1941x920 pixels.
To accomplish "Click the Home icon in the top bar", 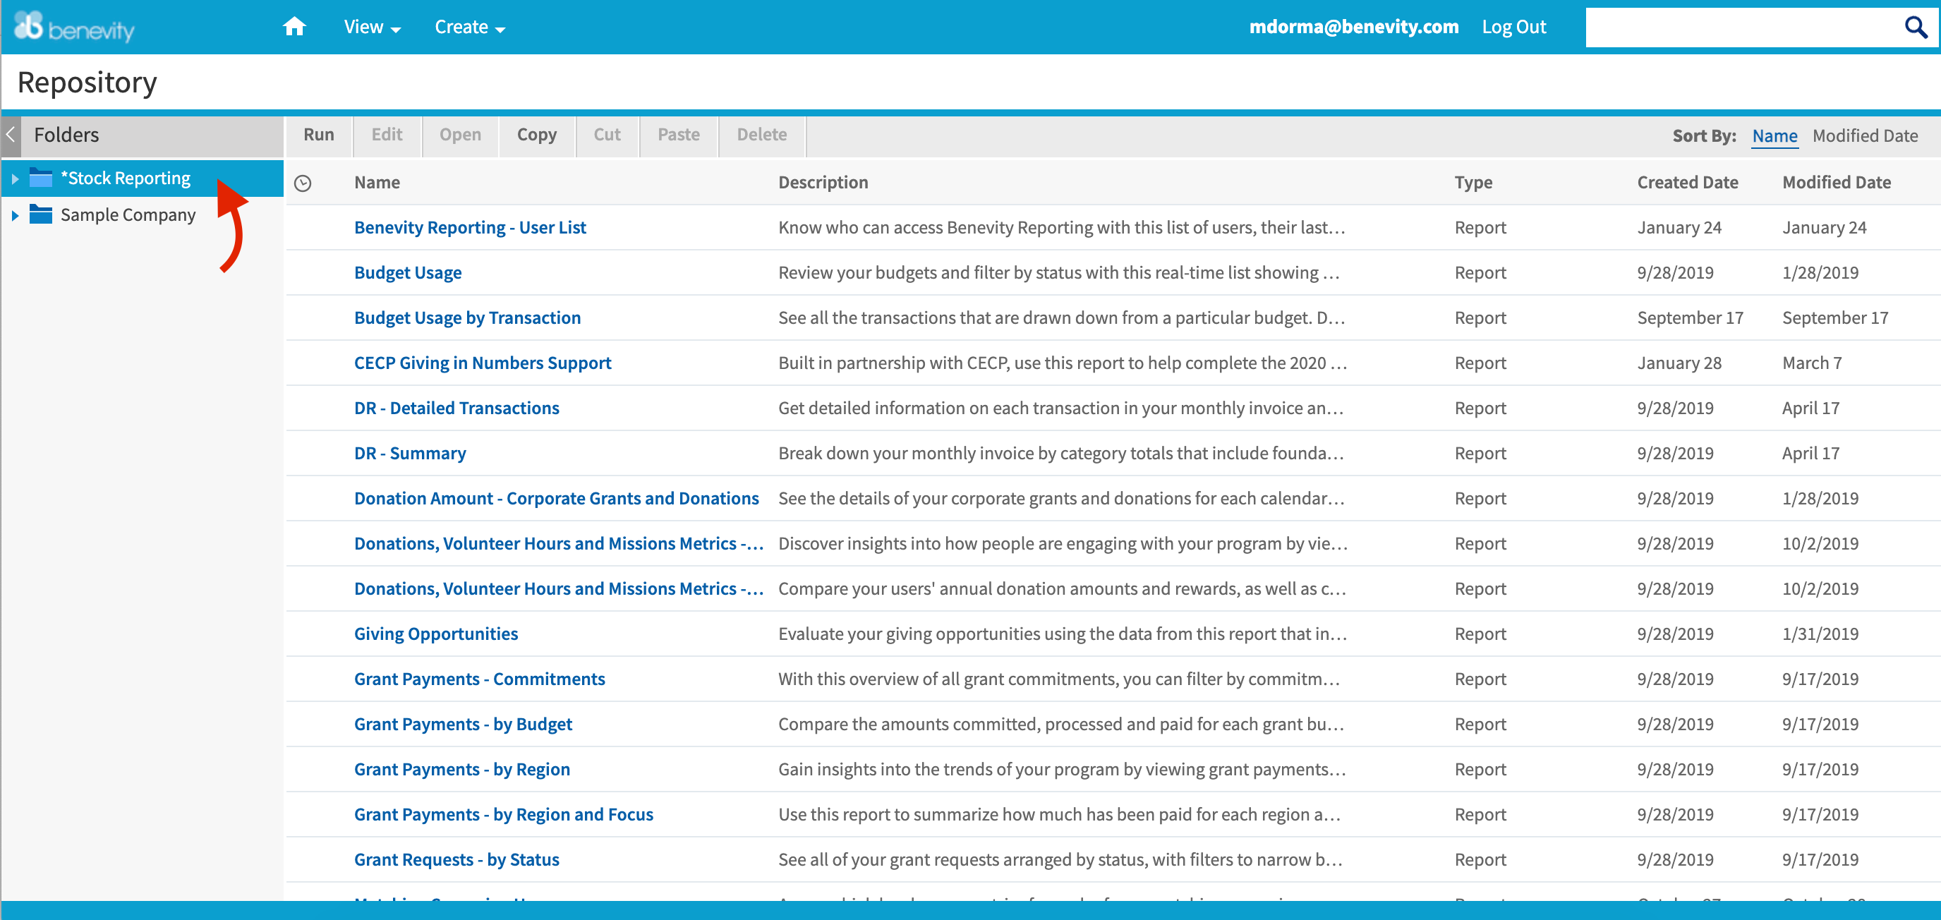I will [x=294, y=25].
